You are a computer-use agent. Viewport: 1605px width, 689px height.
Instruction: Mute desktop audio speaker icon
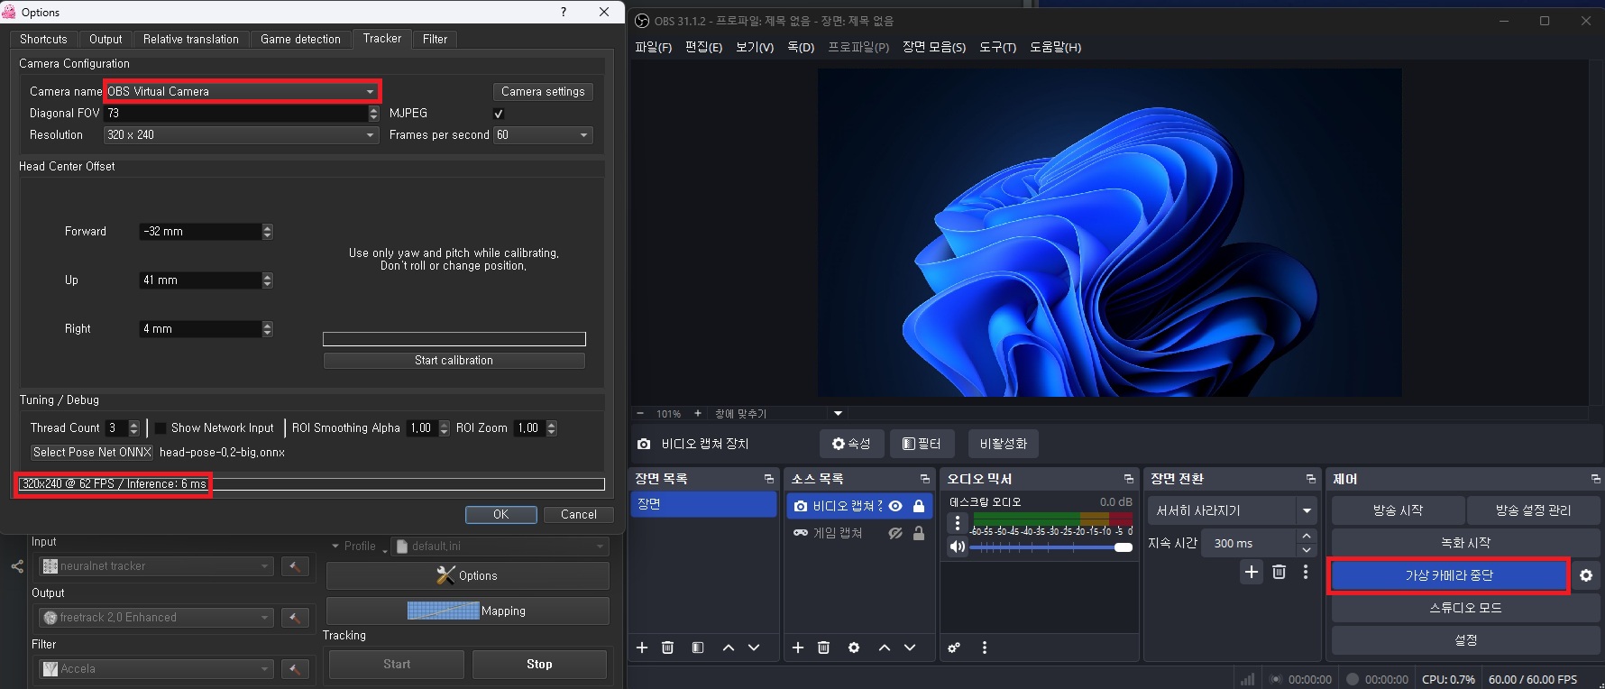[958, 547]
